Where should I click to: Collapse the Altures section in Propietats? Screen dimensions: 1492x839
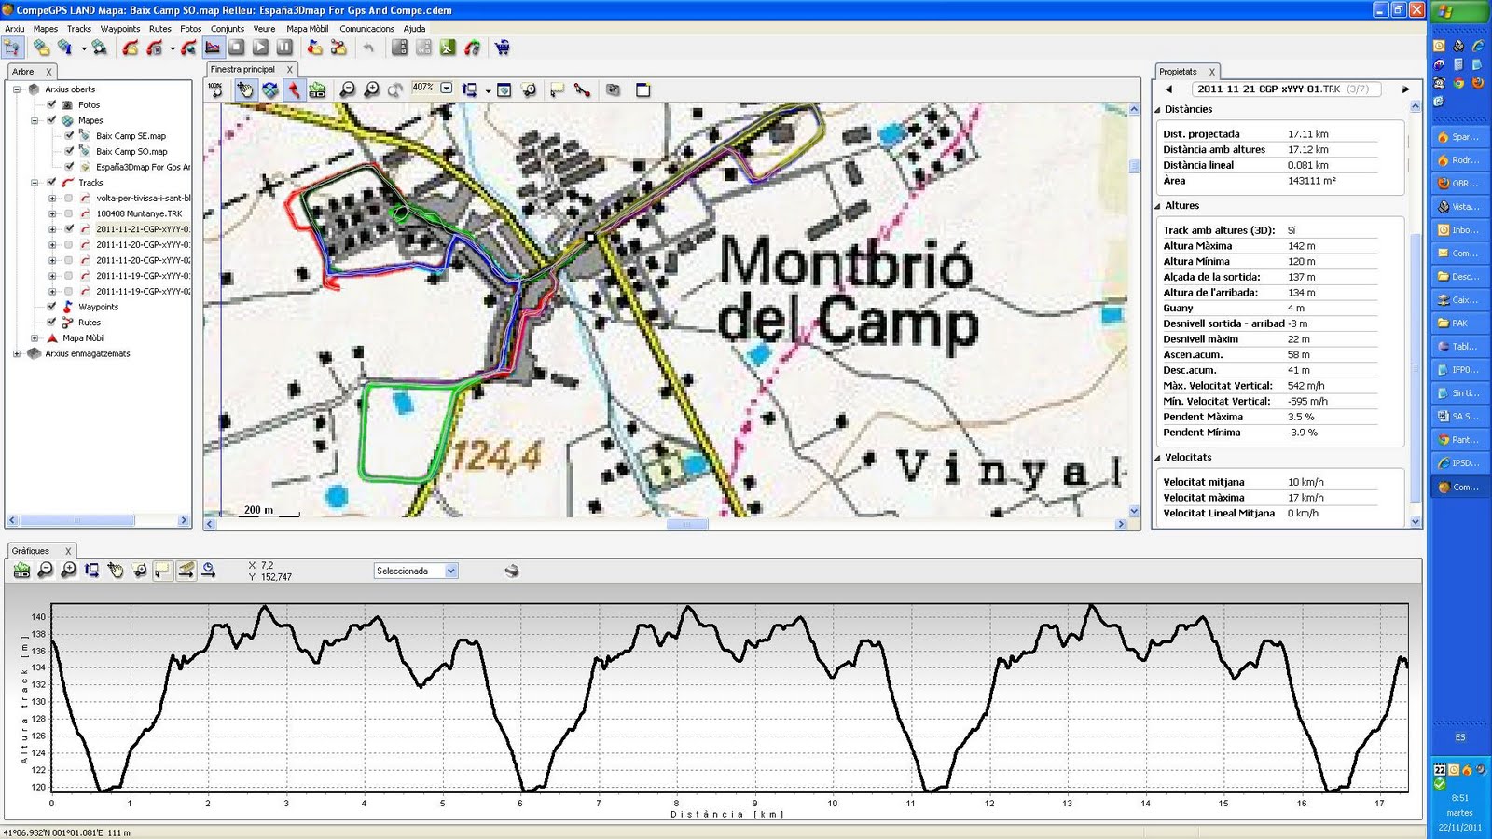point(1158,206)
